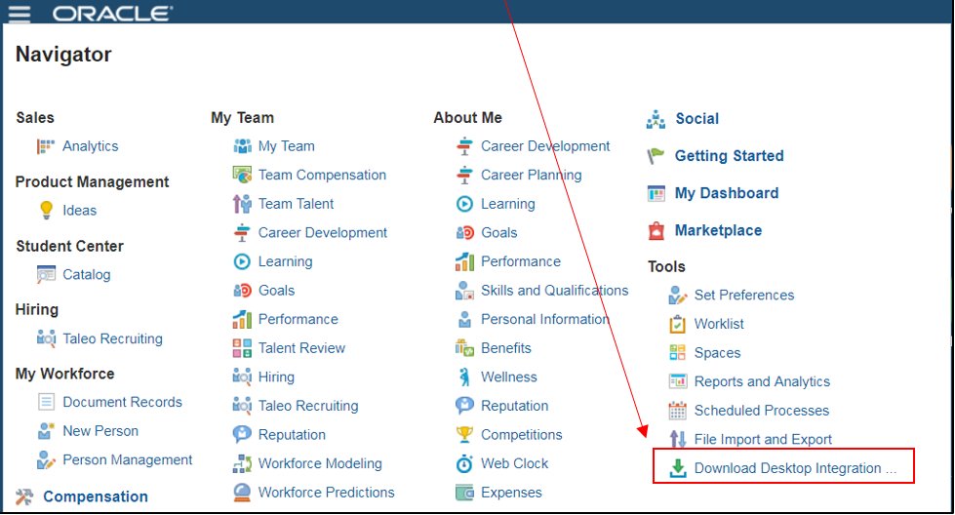Open the Worklist link
This screenshot has width=955, height=515.
(719, 324)
